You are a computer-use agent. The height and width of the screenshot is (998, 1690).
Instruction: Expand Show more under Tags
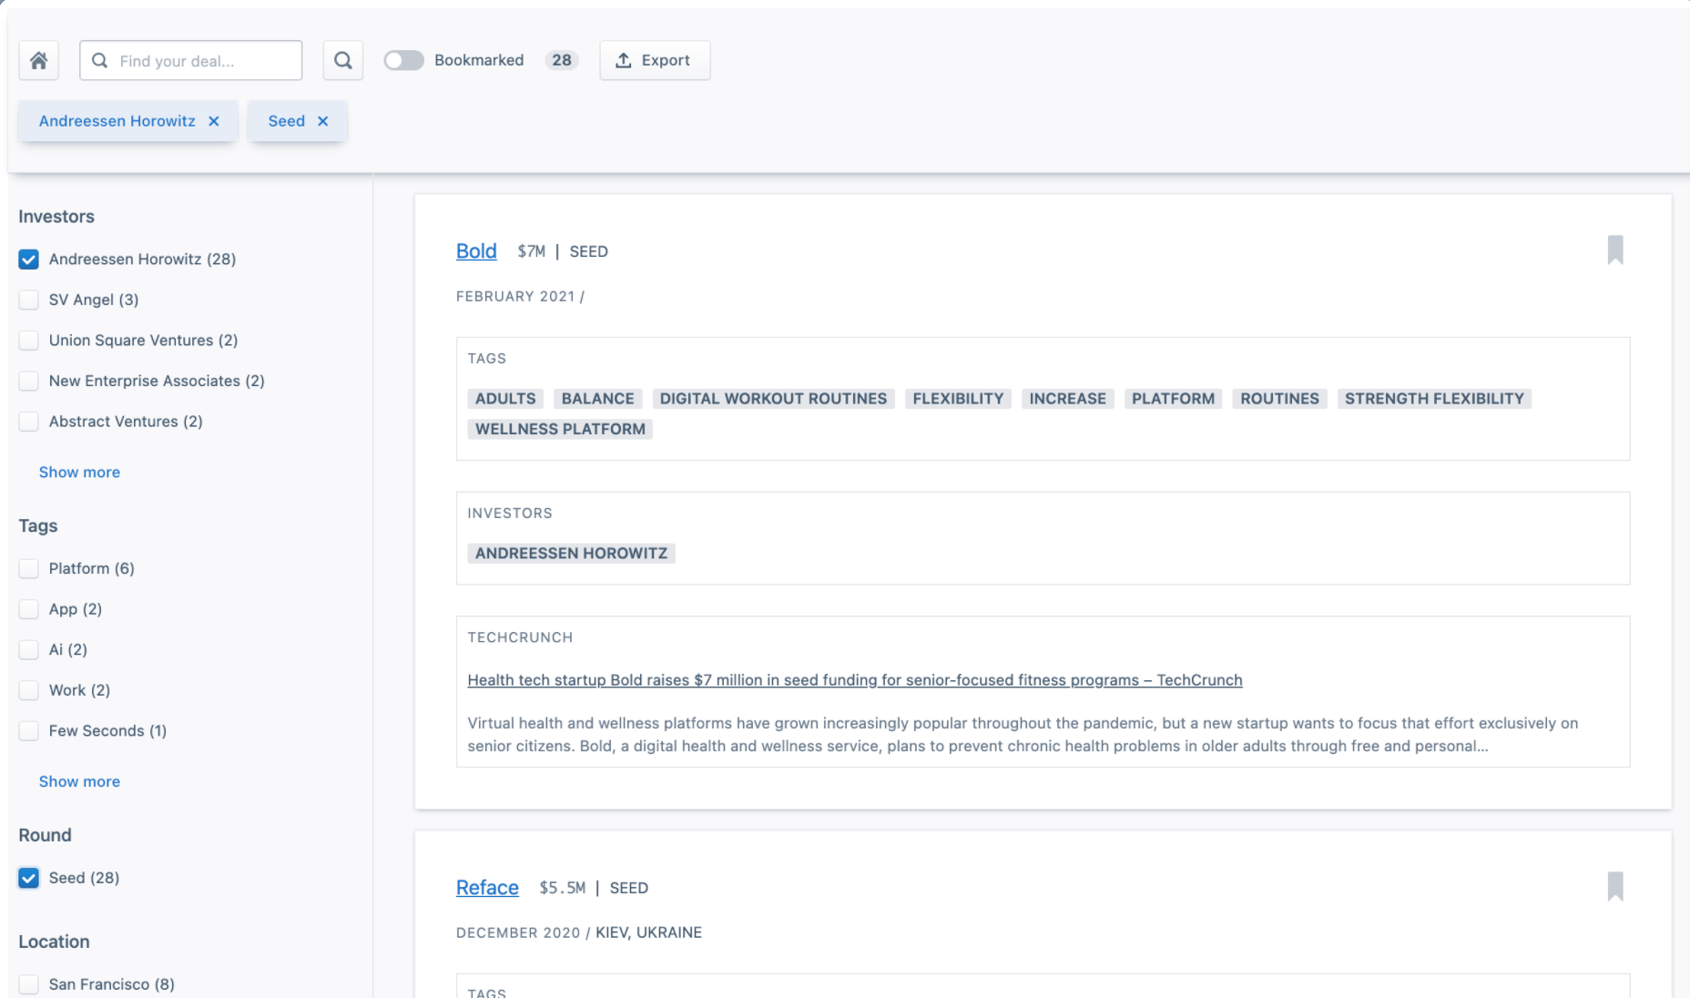pos(79,781)
